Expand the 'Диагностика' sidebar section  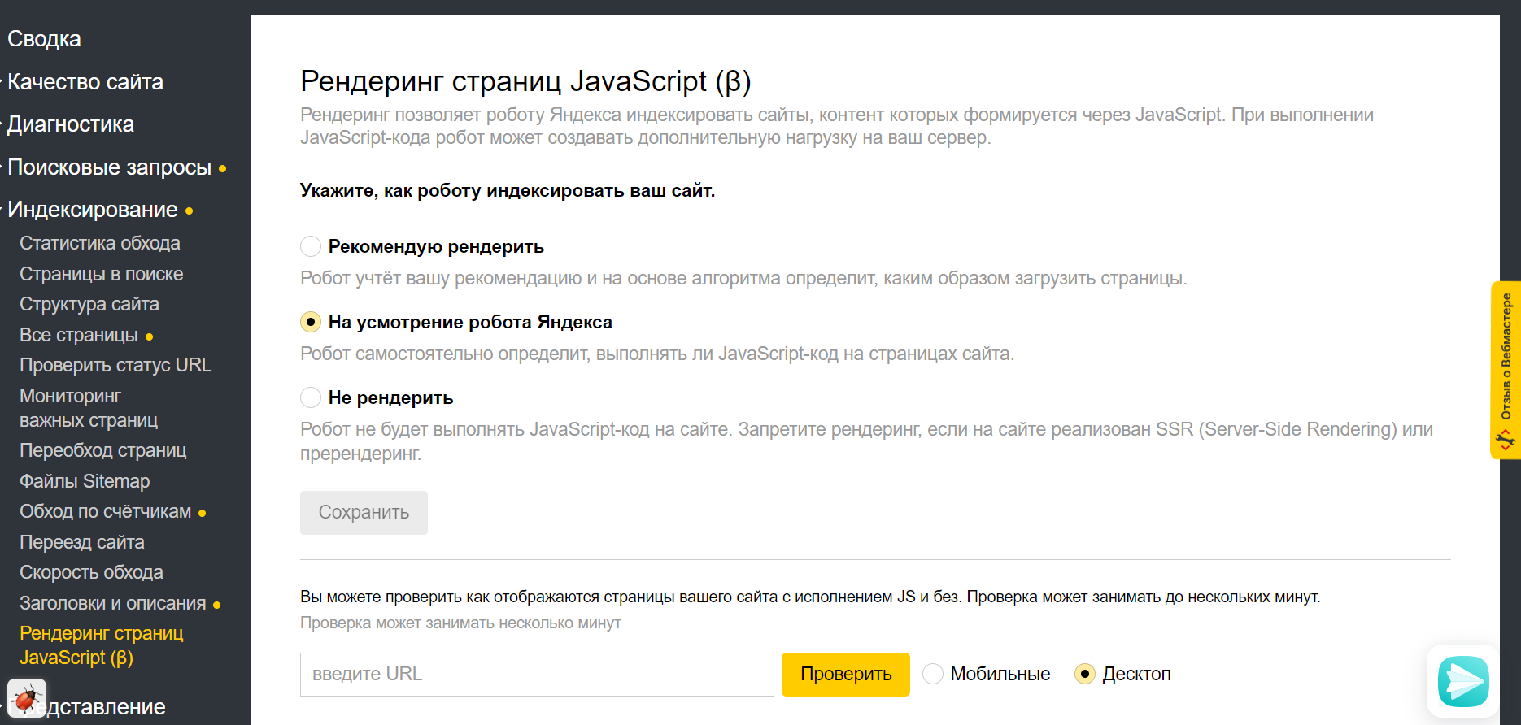click(x=71, y=124)
